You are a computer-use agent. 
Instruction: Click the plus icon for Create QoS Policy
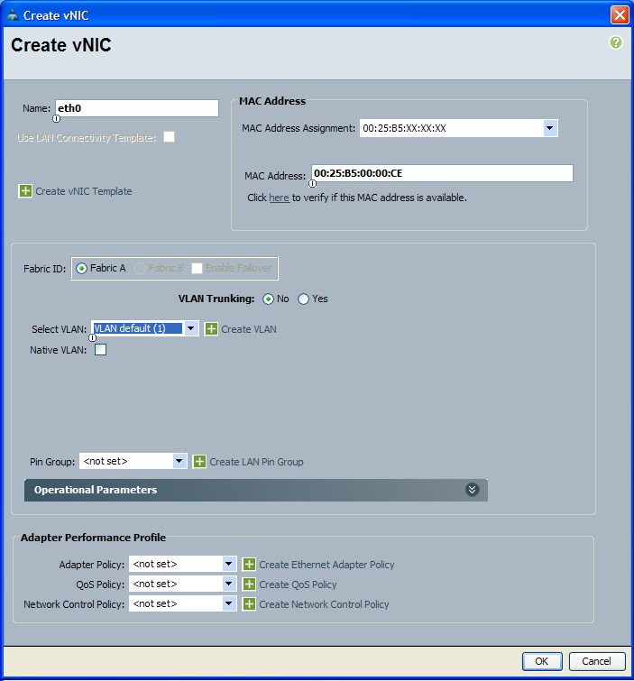coord(249,584)
